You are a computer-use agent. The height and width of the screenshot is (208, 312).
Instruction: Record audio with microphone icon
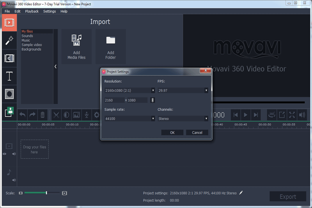[x=87, y=115]
